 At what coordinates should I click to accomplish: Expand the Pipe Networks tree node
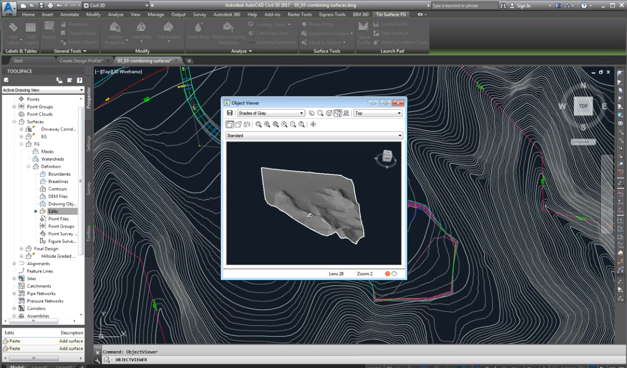[x=14, y=293]
